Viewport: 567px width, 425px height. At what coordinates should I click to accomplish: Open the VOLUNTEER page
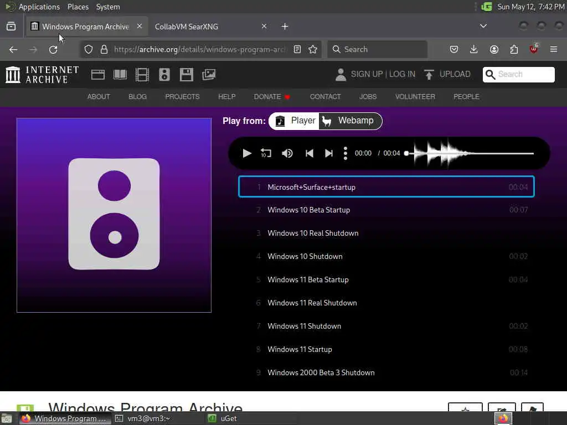415,96
